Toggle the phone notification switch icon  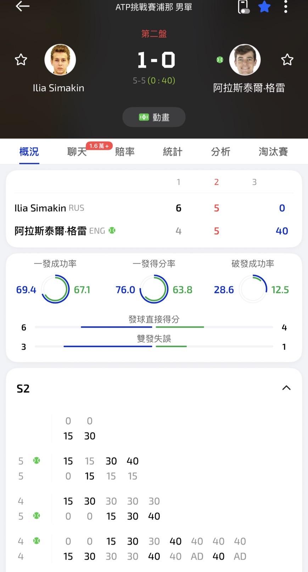click(243, 7)
